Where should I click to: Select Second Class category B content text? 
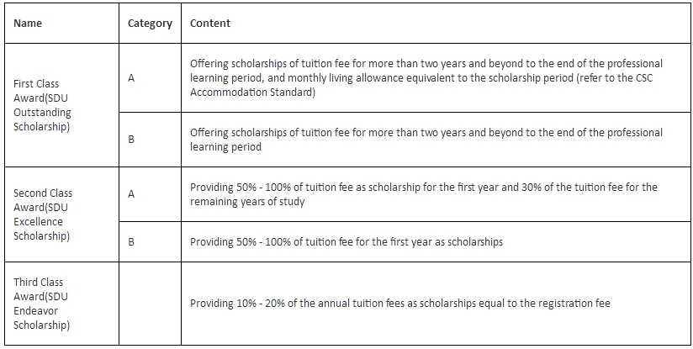click(346, 241)
